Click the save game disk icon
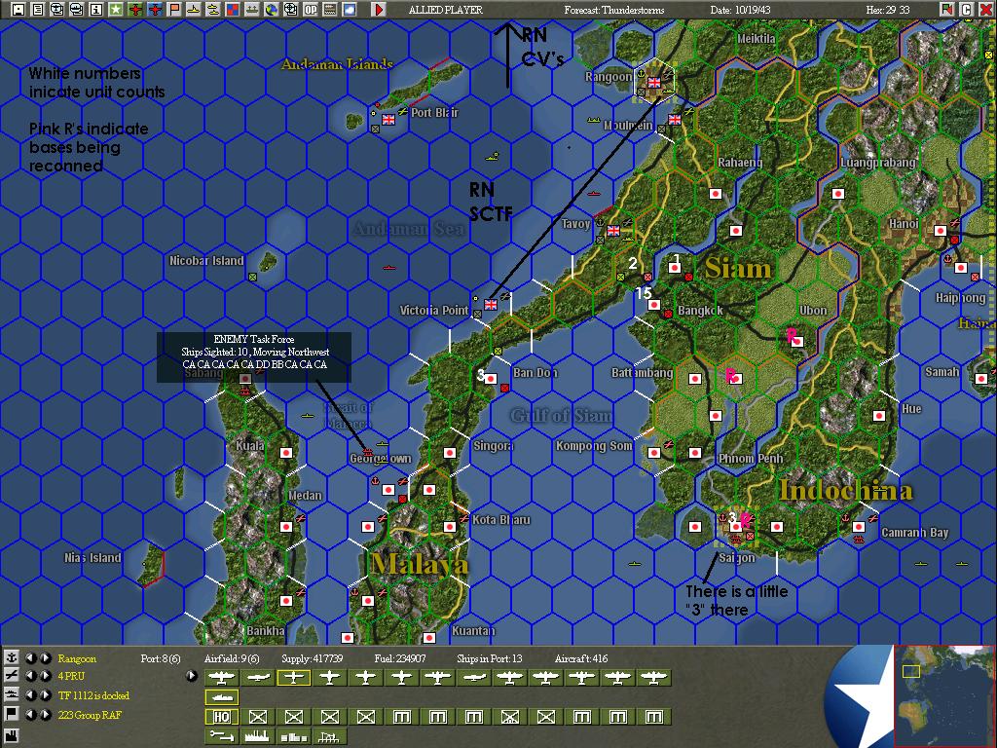Viewport: 997px width, 748px height. 18,10
